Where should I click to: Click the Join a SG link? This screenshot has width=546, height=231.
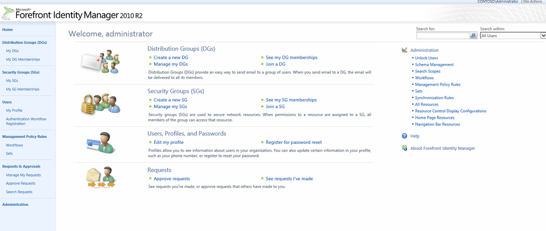(275, 106)
